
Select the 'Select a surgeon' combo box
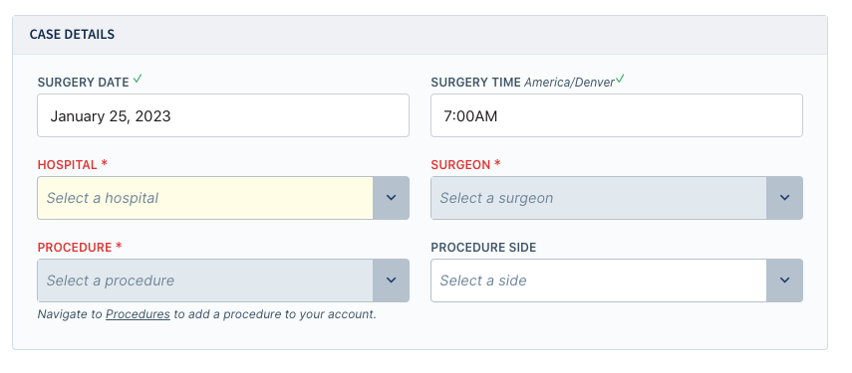pos(616,198)
